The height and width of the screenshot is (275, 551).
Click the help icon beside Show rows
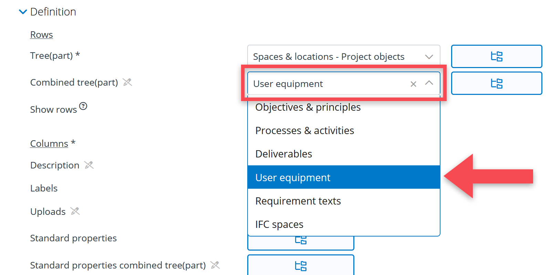(83, 106)
